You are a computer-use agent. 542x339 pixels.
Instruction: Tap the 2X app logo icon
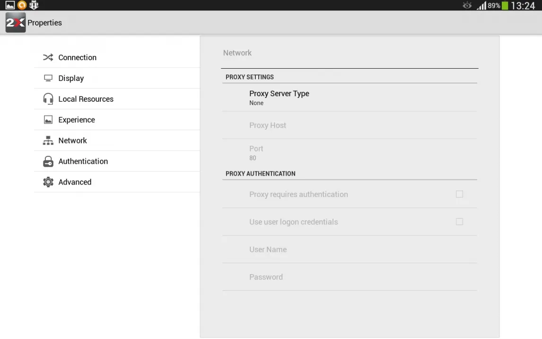[x=16, y=22]
